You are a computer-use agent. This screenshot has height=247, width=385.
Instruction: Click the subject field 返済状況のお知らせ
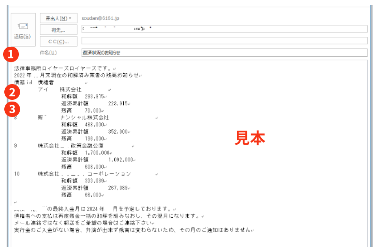pos(224,53)
